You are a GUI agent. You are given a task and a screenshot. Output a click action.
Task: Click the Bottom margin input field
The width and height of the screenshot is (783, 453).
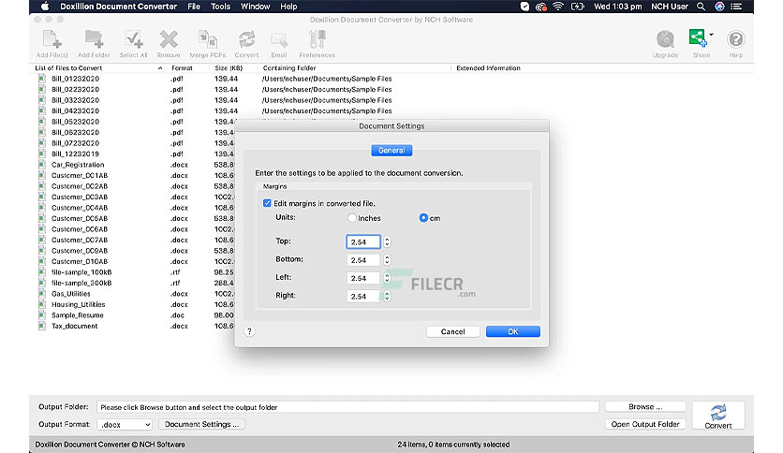coord(363,260)
